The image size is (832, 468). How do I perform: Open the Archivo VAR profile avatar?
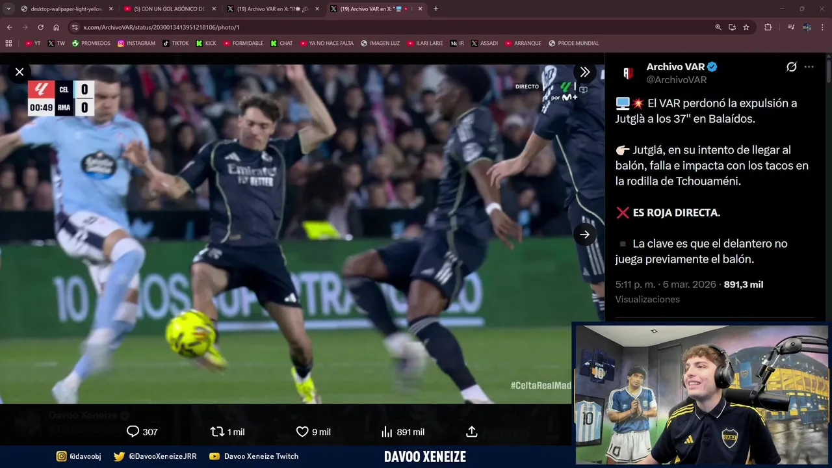[x=628, y=73]
